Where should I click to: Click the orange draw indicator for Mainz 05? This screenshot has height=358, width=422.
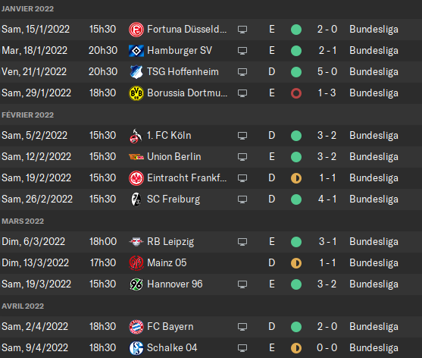point(296,263)
